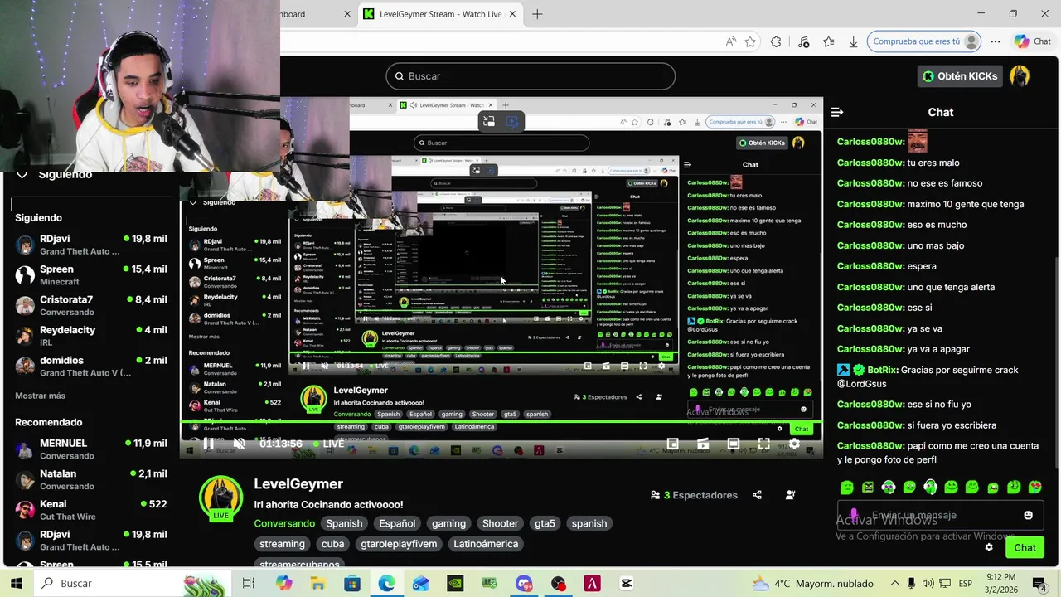Unmute the stream player volume icon
The image size is (1061, 597).
tap(239, 444)
